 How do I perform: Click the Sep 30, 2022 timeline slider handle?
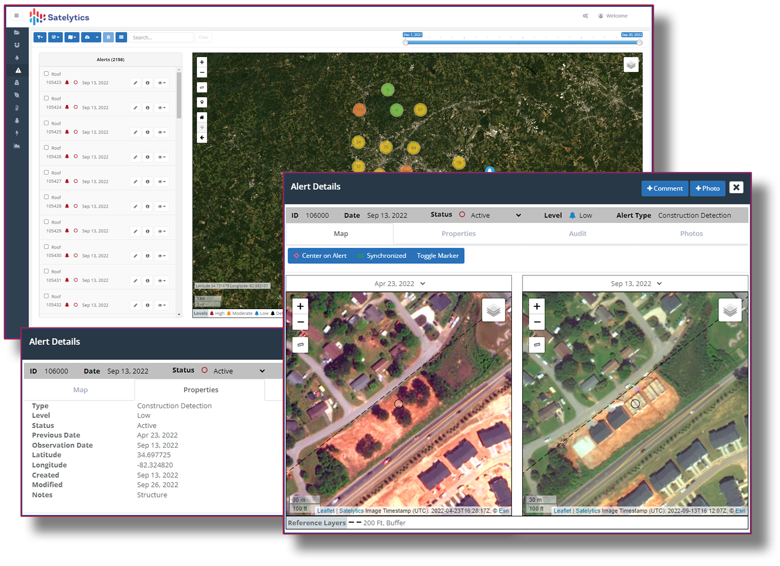pos(639,42)
